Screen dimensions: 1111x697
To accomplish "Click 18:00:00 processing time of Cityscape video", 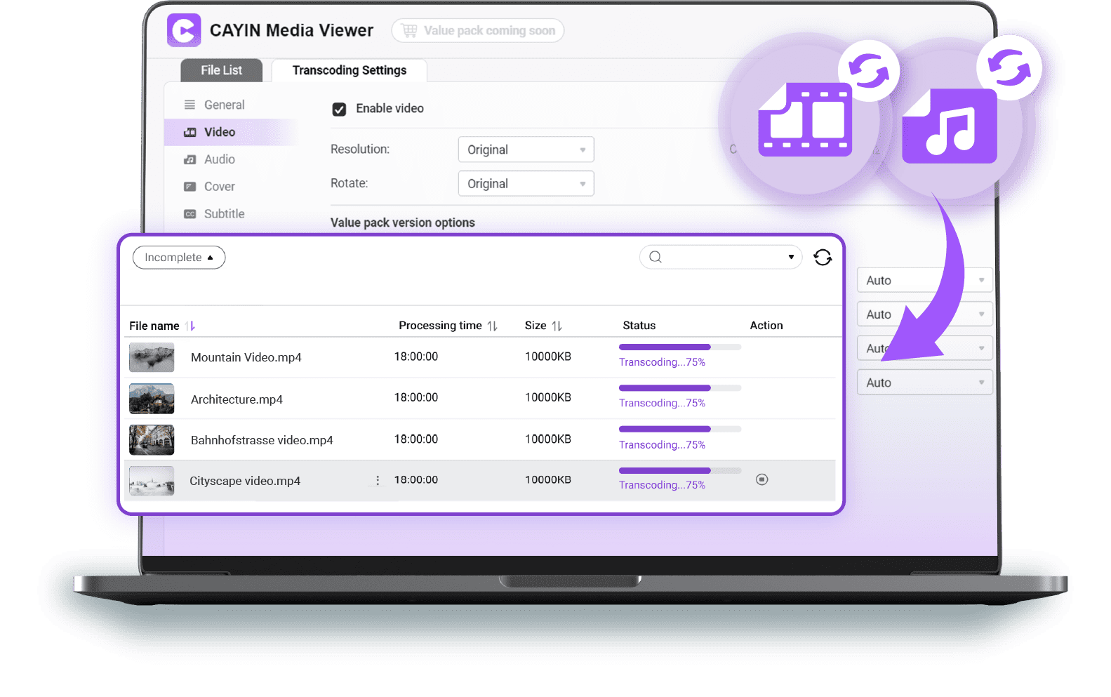I will point(416,480).
